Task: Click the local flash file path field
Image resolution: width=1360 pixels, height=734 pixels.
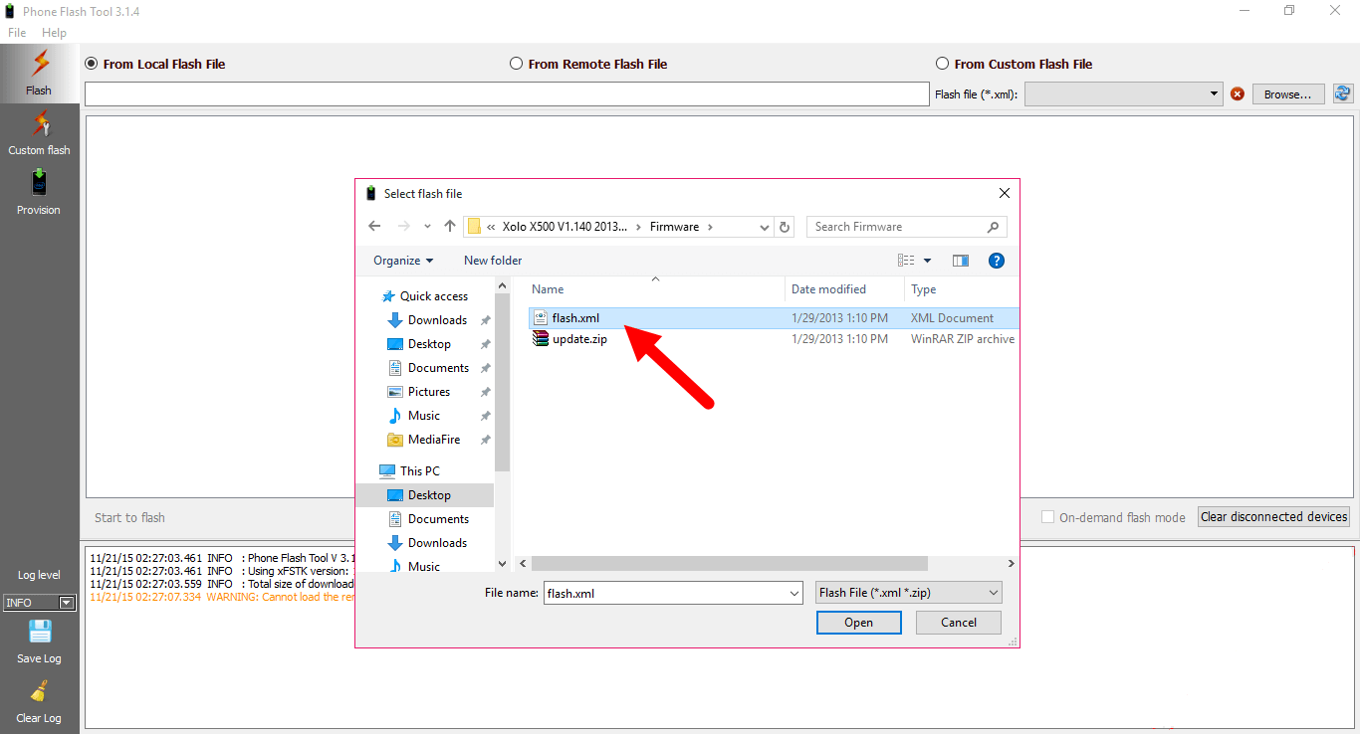Action: pos(507,93)
